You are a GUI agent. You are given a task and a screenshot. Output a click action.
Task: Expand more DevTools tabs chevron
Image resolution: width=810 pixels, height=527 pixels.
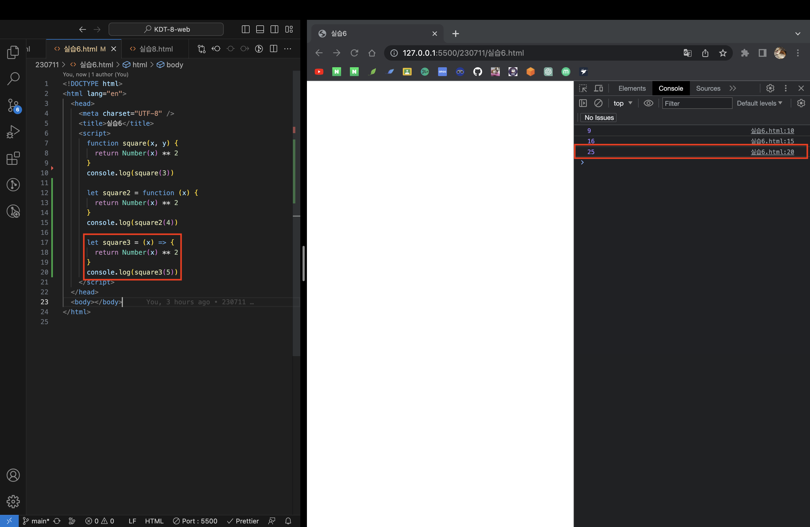tap(733, 88)
